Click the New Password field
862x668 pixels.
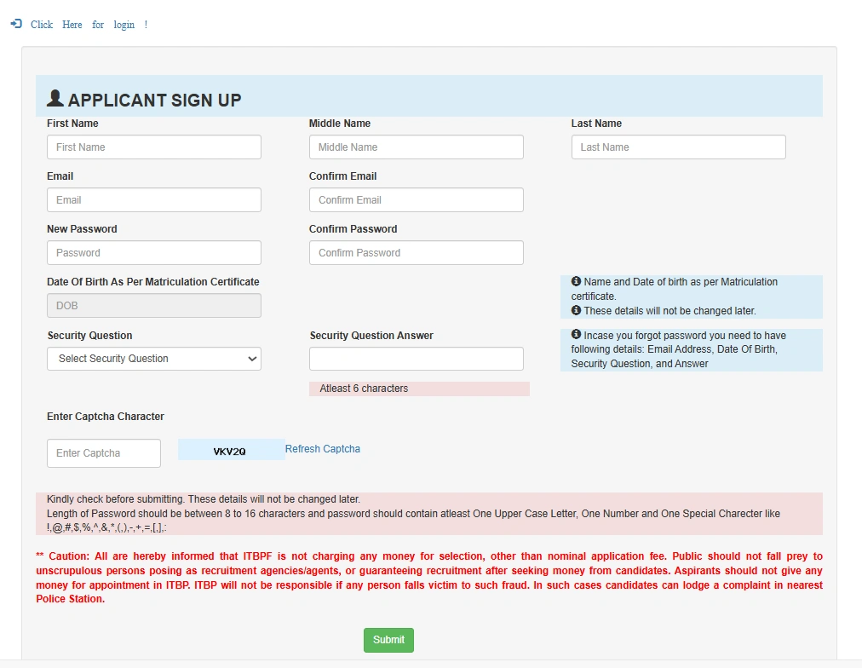pos(154,253)
